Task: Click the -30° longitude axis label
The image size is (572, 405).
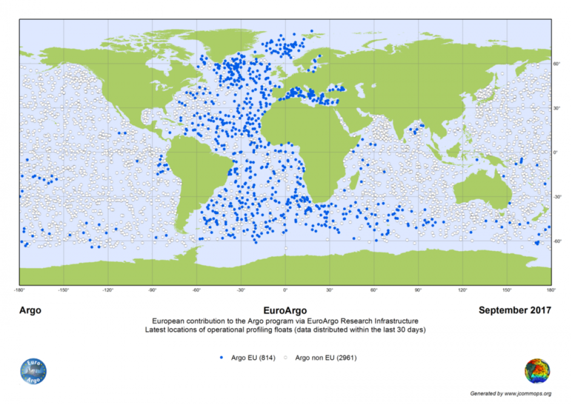Action: (241, 290)
